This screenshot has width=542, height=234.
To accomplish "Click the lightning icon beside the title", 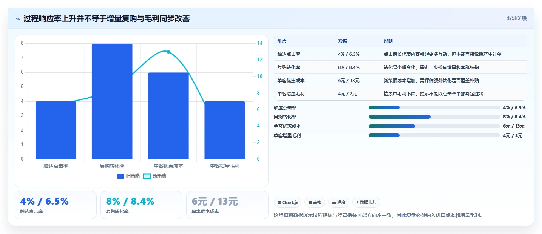I will click(x=18, y=19).
